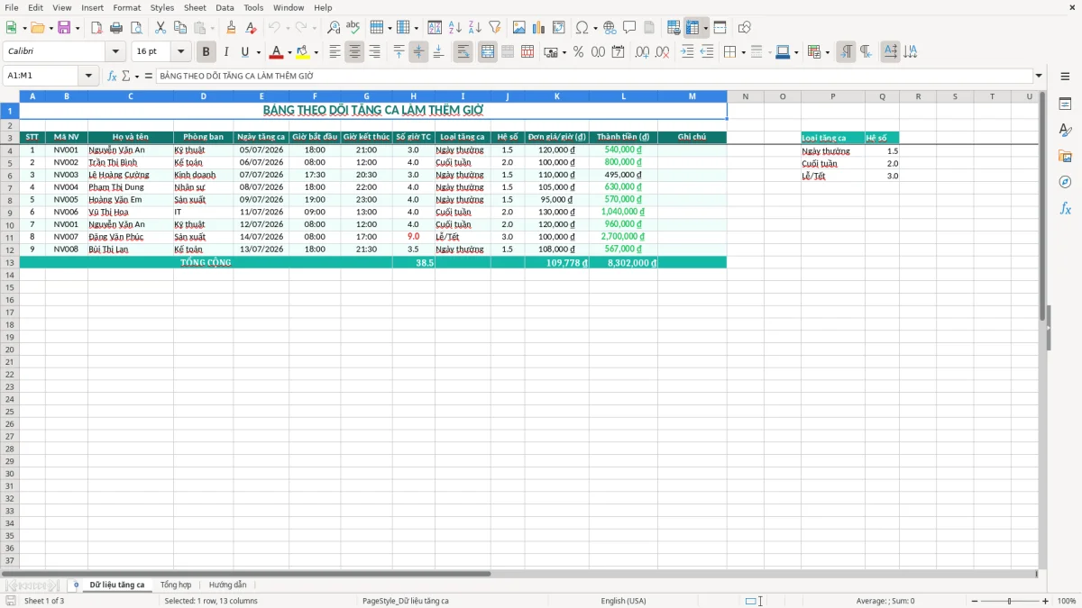Image resolution: width=1082 pixels, height=608 pixels.
Task: Click the Add Decimal Place icon
Action: pyautogui.click(x=643, y=52)
